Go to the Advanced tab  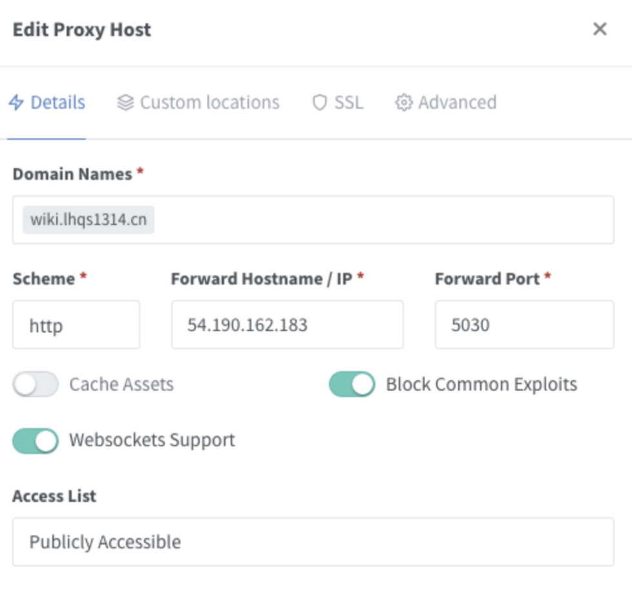tap(457, 103)
